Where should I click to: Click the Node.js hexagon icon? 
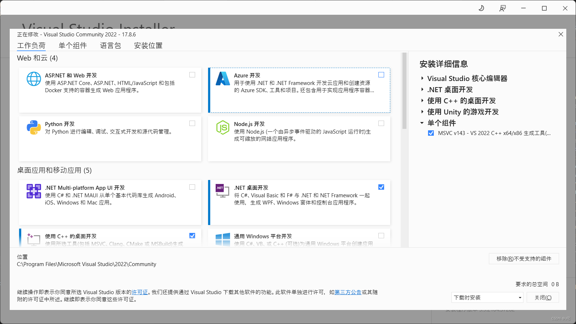click(223, 127)
